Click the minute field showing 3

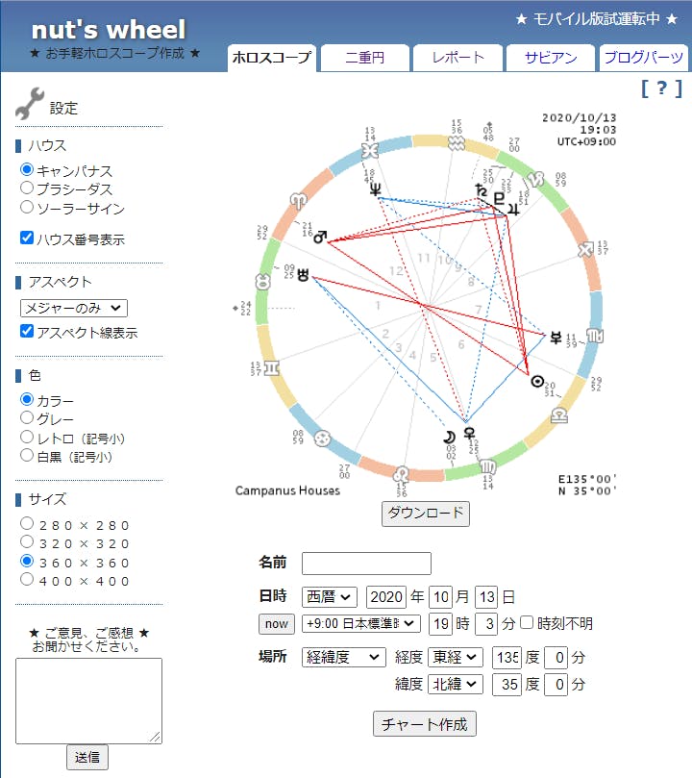pyautogui.click(x=486, y=624)
